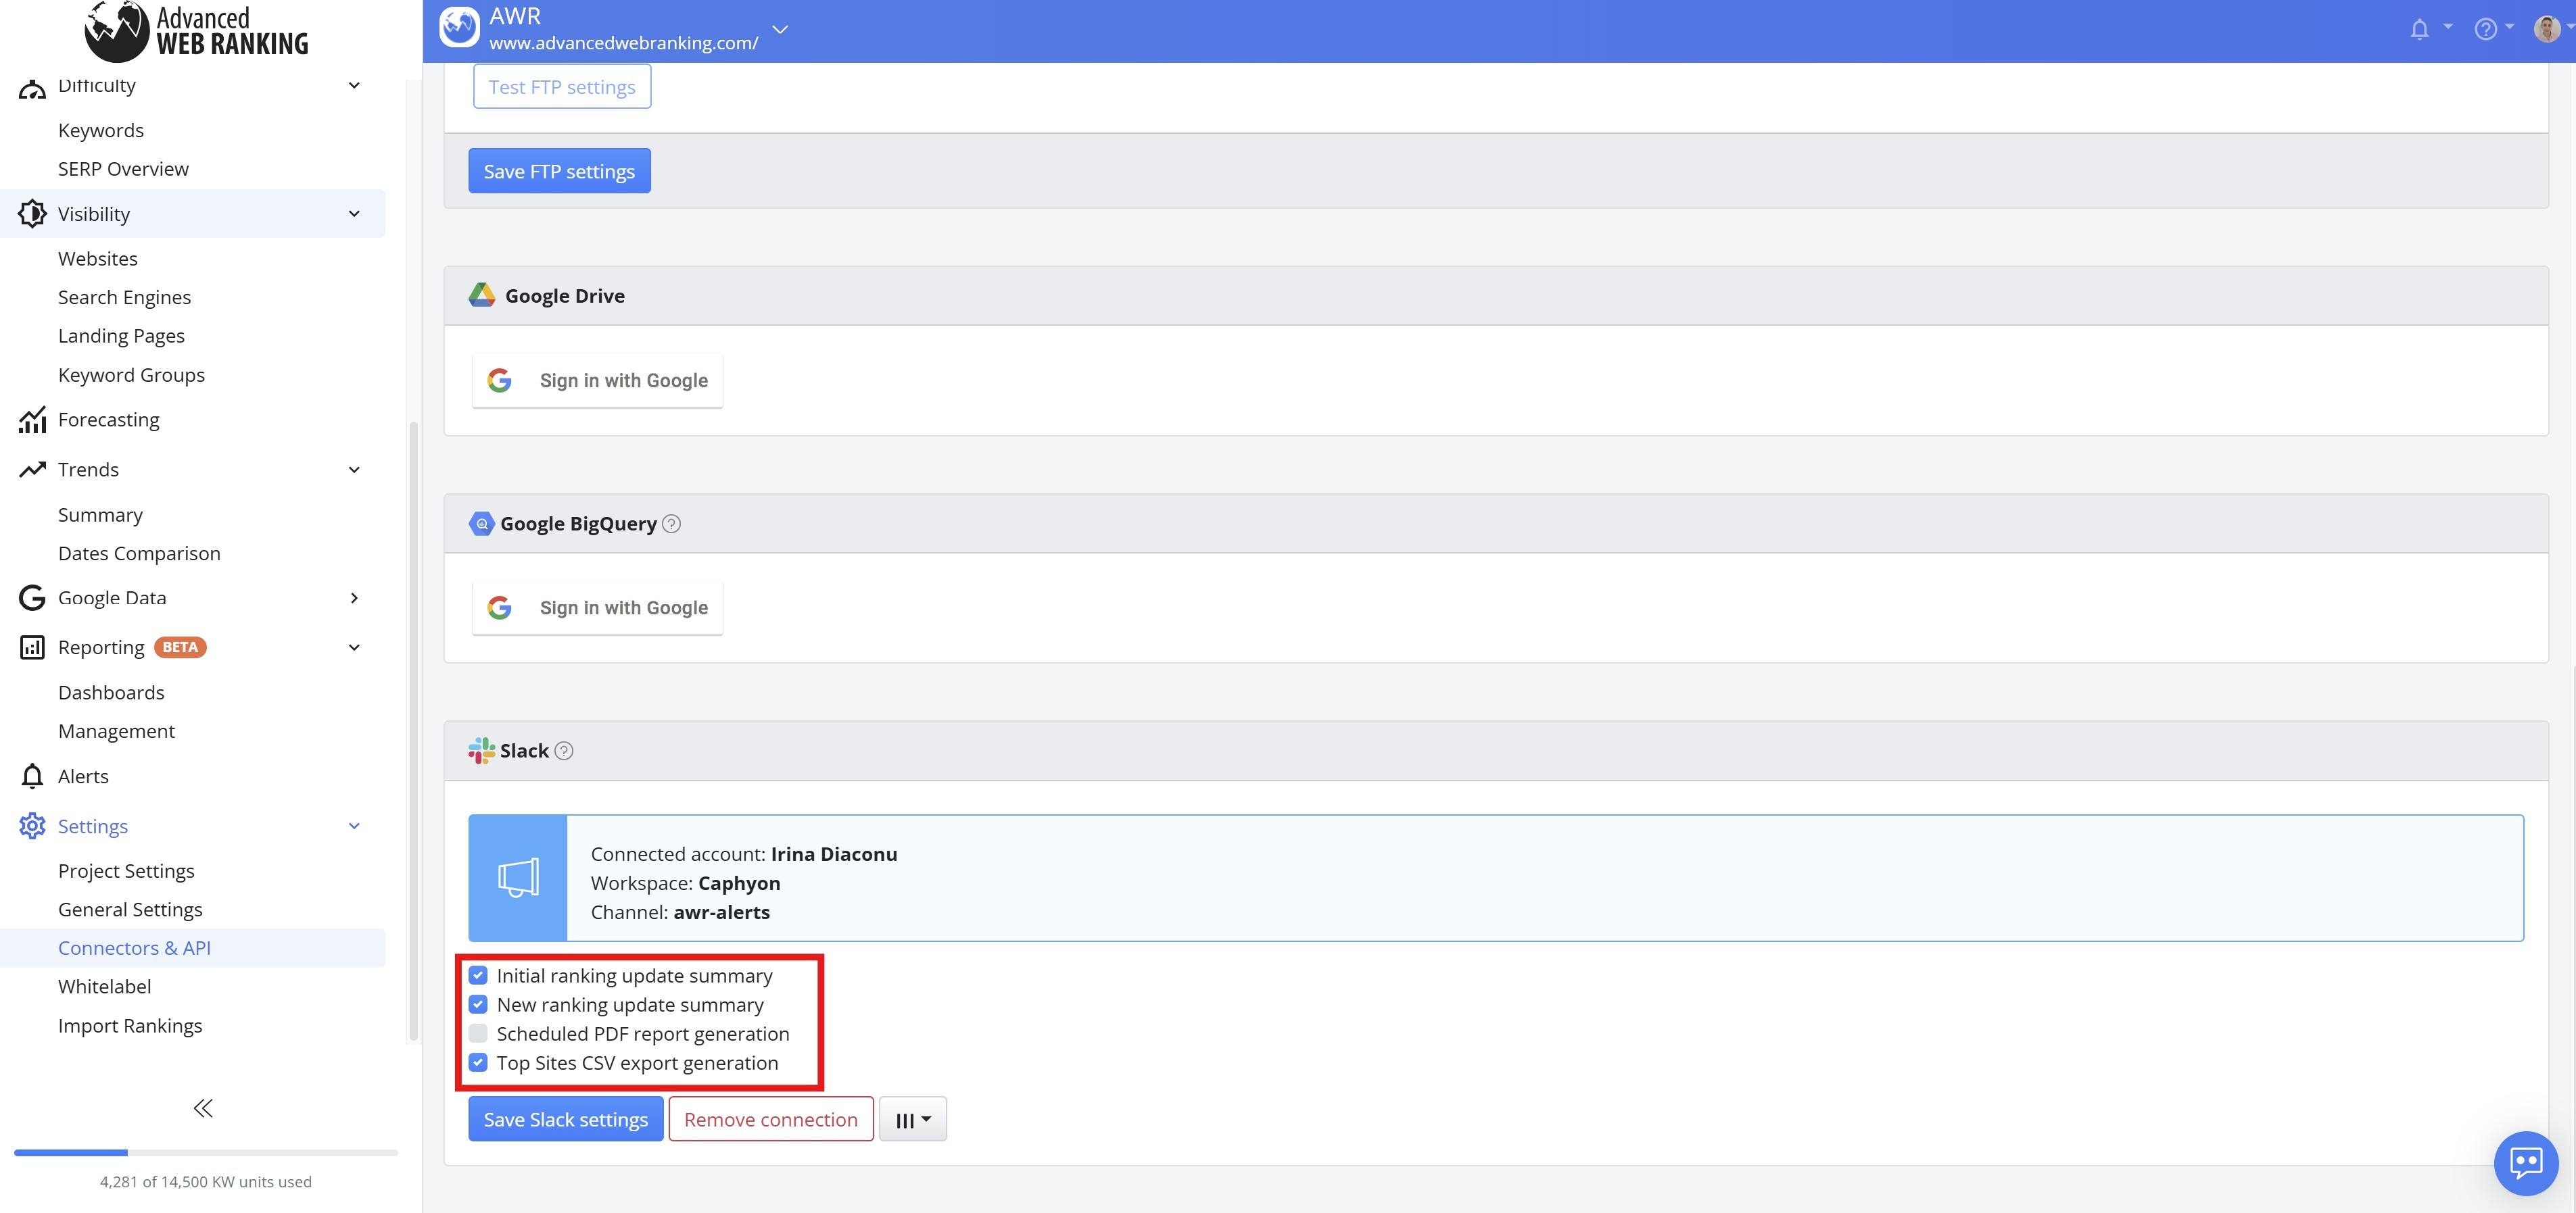Uncheck Top Sites CSV export generation
2576x1213 pixels.
(478, 1062)
